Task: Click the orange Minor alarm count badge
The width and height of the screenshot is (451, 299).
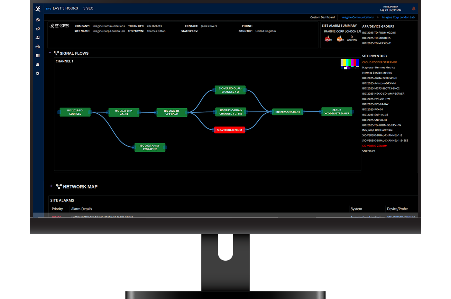Action: pos(340,38)
